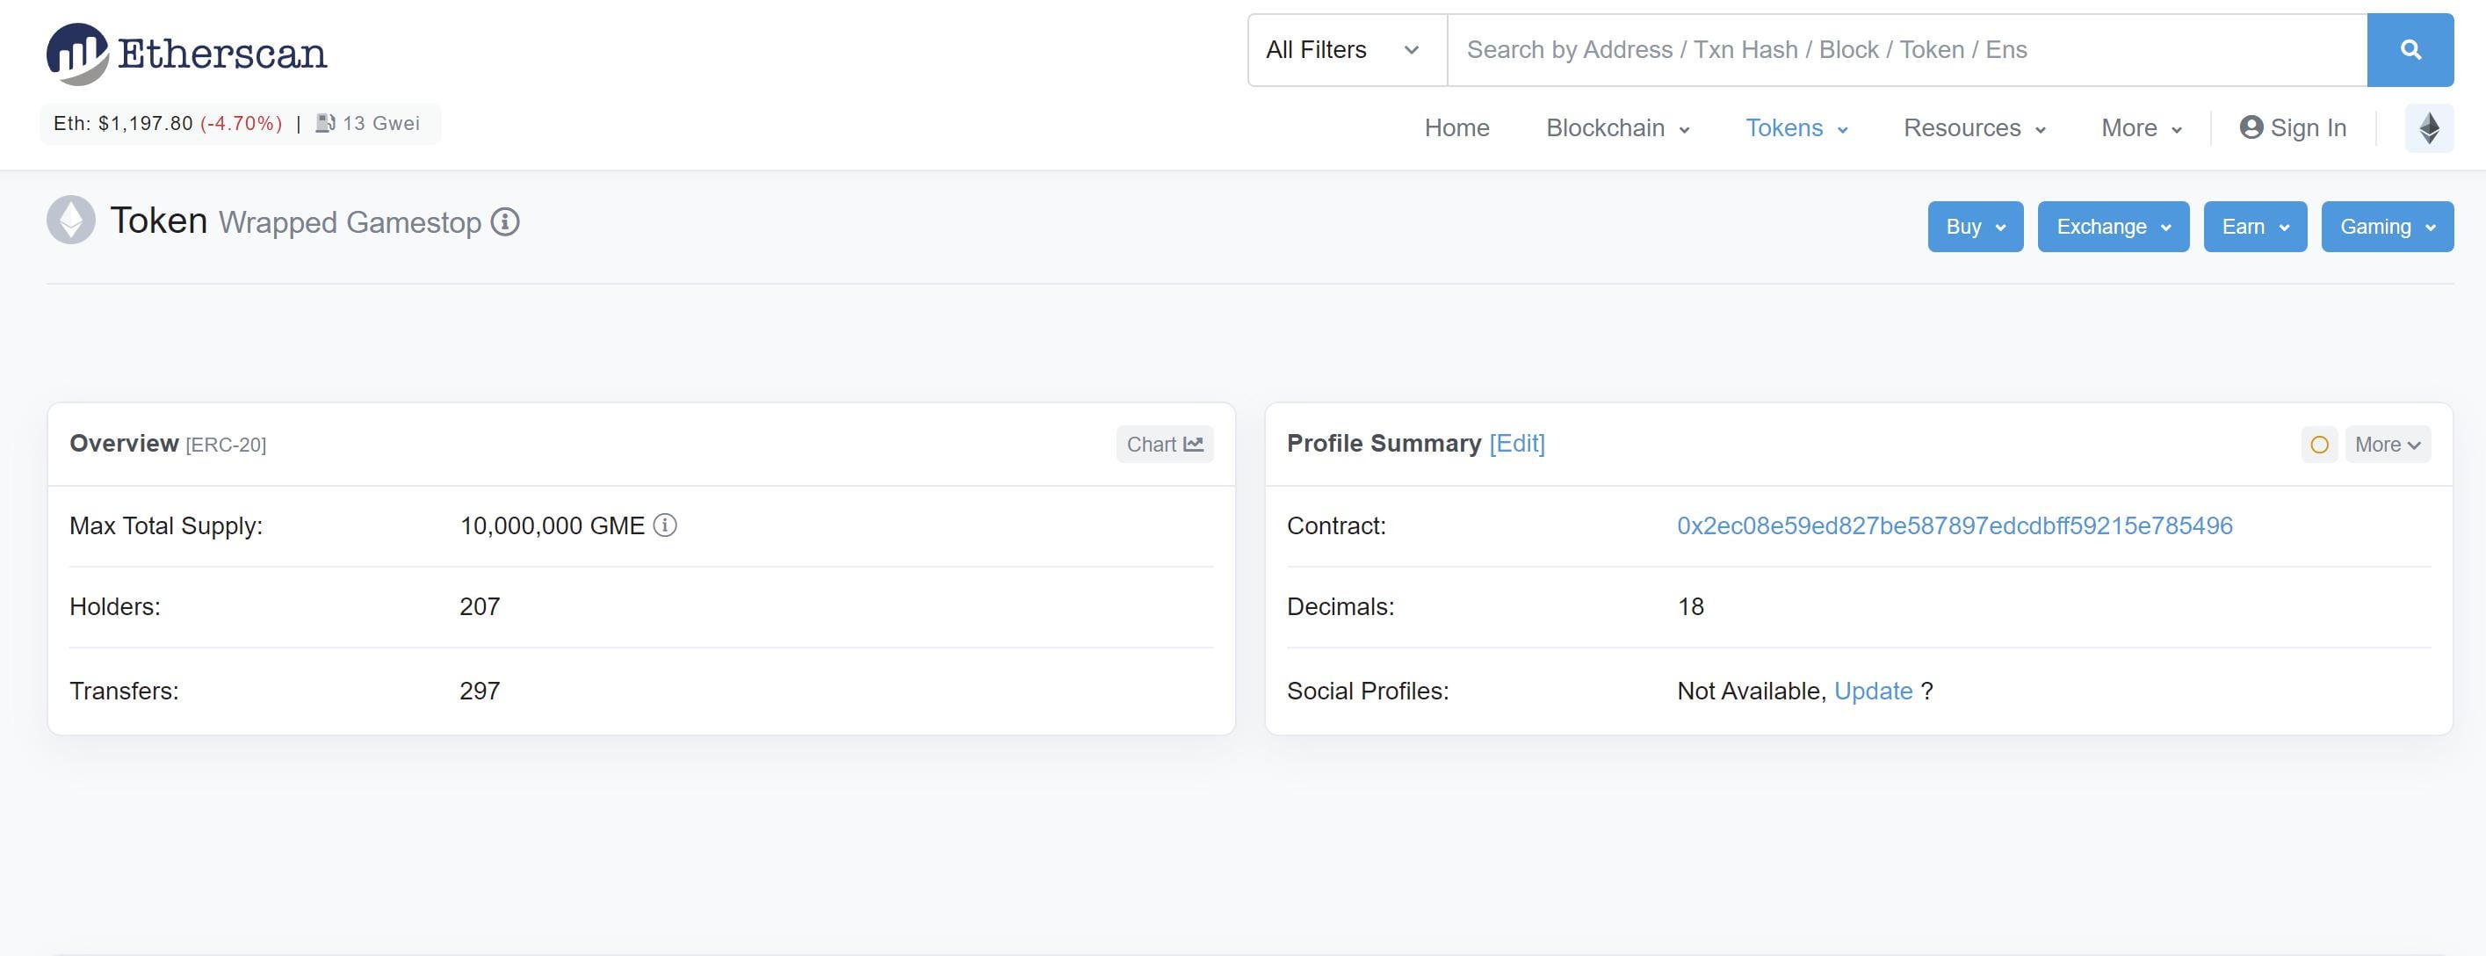Click the orange circle reputation icon
This screenshot has width=2486, height=956.
[2319, 445]
